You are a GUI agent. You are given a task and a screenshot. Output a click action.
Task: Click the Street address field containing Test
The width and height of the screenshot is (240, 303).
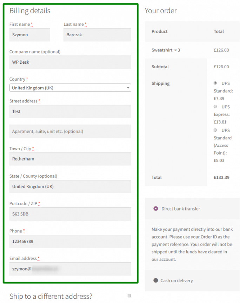70,112
